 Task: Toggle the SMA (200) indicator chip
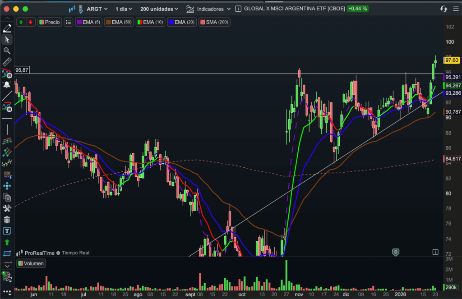click(214, 22)
